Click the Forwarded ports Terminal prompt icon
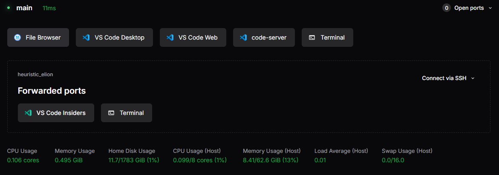Screen dimensions: 499x175 [111, 113]
